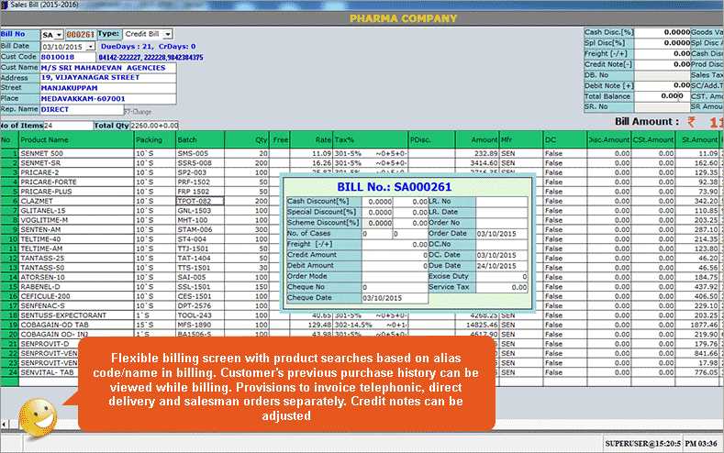
Task: Click the Street field Manjakuppam
Action: coord(108,88)
